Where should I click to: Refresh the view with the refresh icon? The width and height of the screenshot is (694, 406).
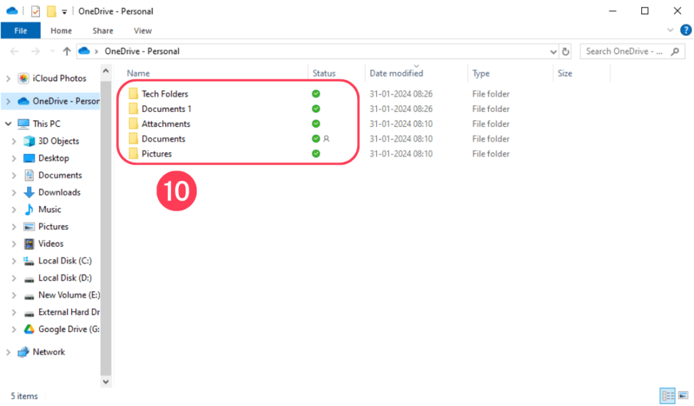coord(566,51)
